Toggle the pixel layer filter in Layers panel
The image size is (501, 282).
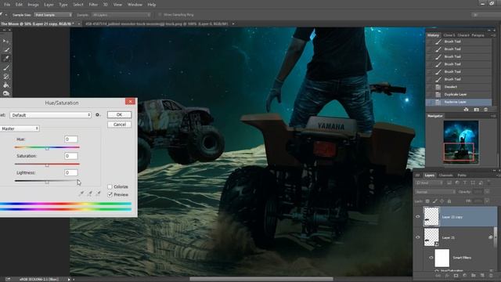[449, 183]
